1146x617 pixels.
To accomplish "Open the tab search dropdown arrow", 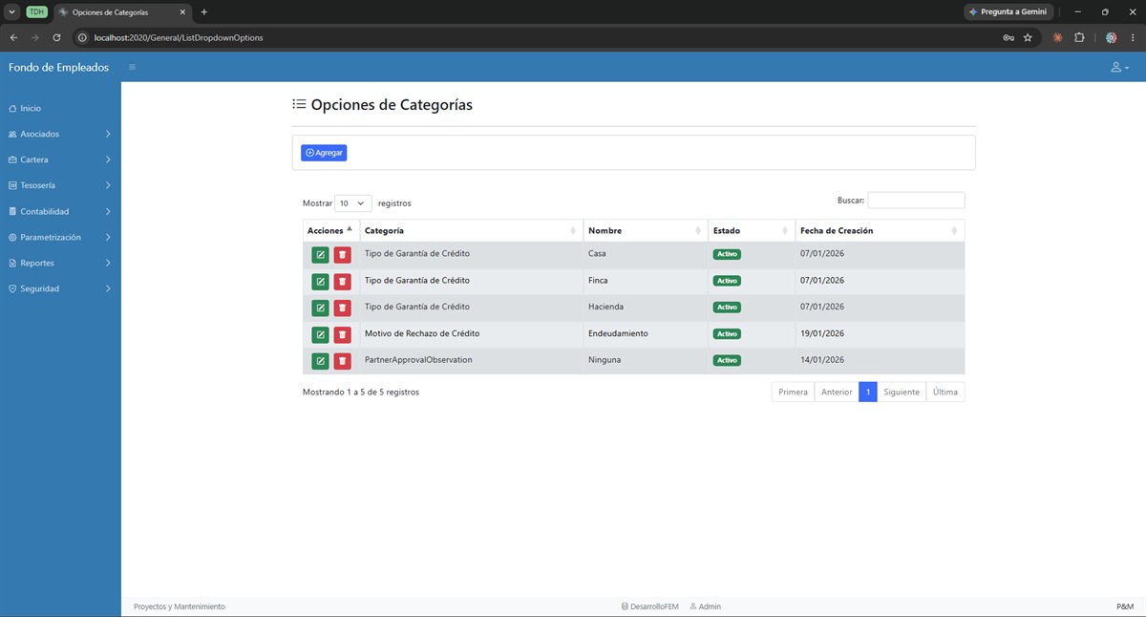I will (x=11, y=11).
